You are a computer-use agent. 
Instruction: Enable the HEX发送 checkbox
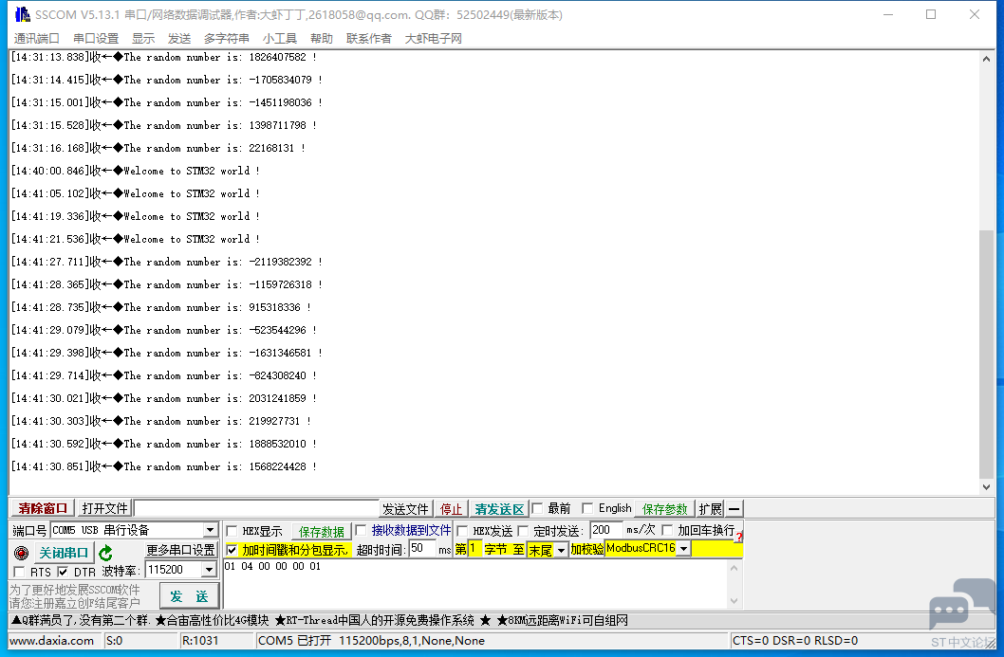462,531
